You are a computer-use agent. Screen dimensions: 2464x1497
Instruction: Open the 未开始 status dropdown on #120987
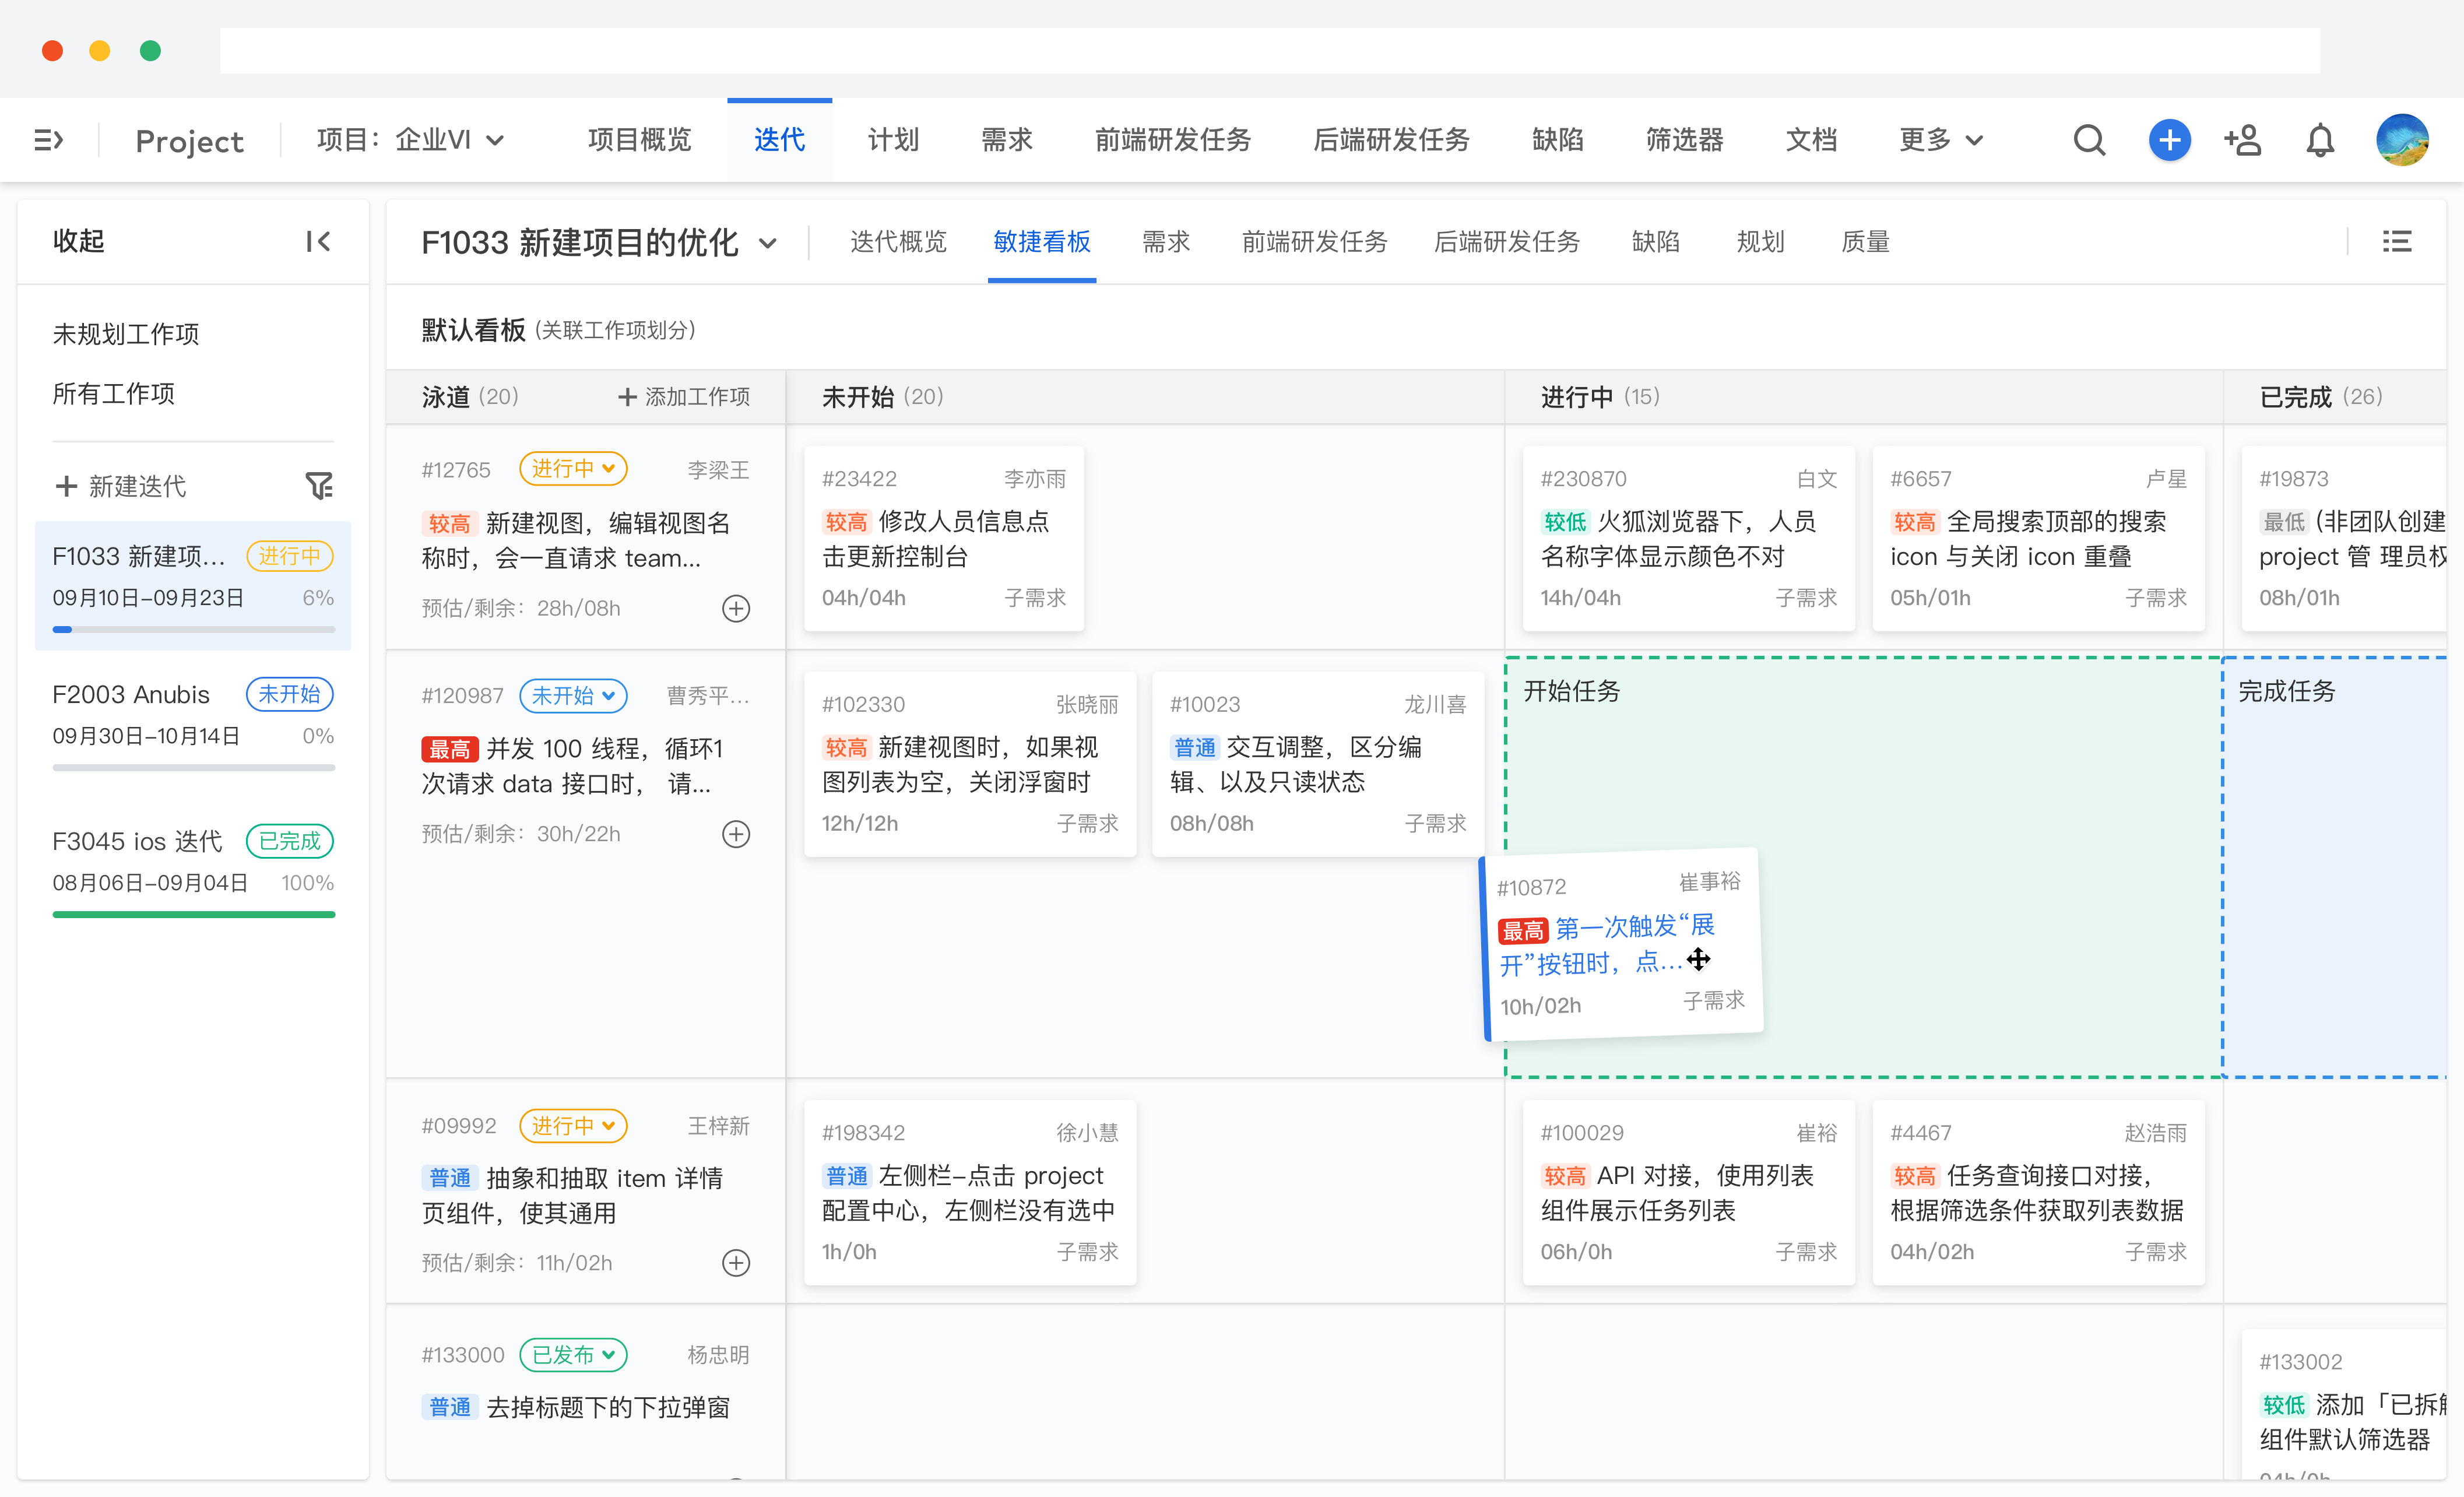tap(573, 695)
